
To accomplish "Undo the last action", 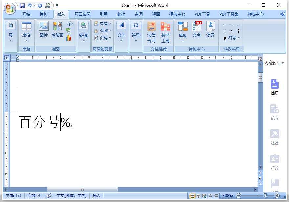I will 29,6.
